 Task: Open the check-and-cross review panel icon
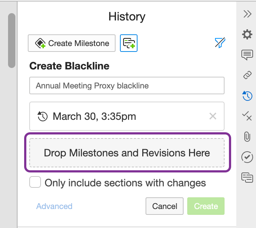tap(247, 116)
